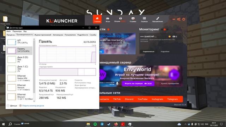The width and height of the screenshot is (226, 127).
Task: Open the Discord social link
Action: pos(129,99)
